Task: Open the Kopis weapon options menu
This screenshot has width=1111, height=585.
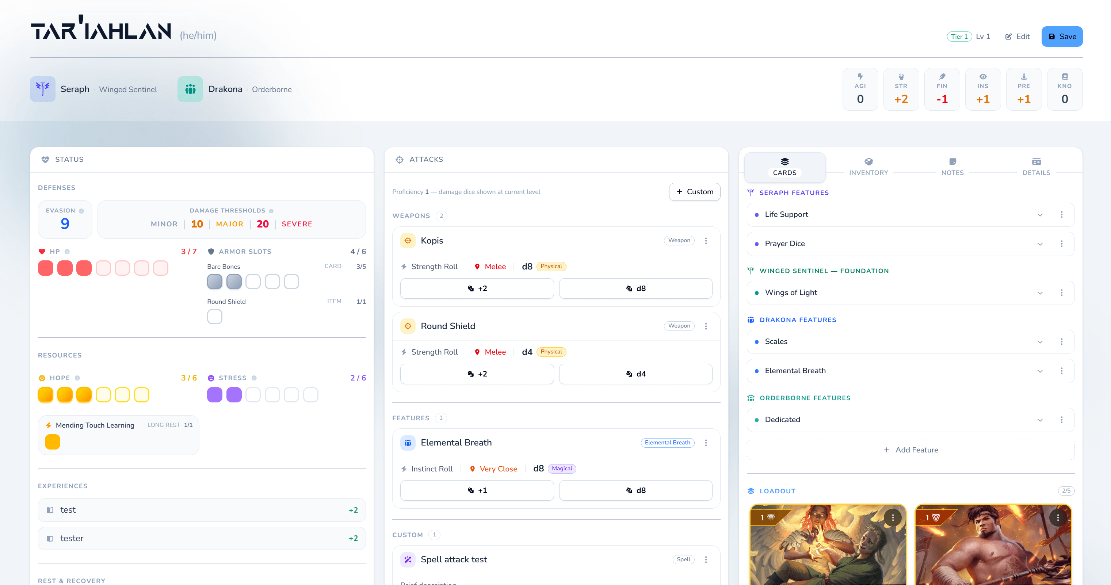Action: (706, 241)
